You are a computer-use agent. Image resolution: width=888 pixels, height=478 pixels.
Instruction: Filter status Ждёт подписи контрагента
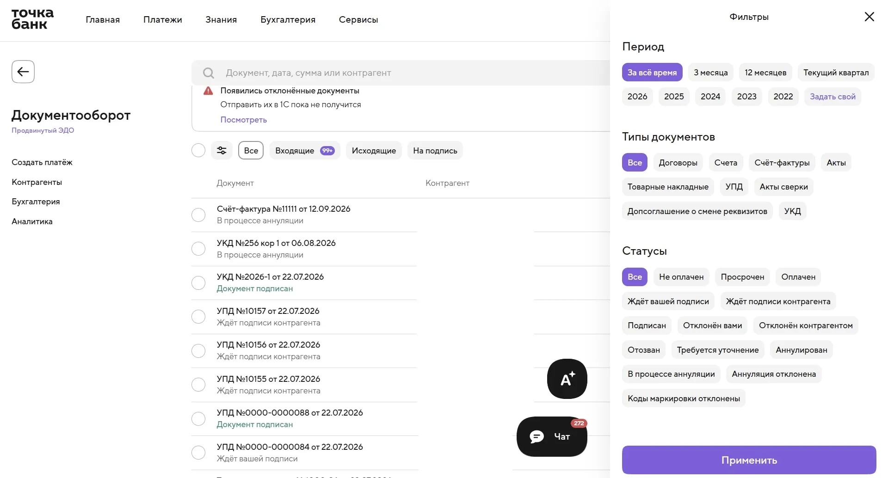[778, 301]
